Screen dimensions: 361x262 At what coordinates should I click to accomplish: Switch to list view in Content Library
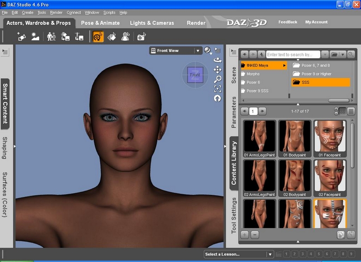point(351,111)
